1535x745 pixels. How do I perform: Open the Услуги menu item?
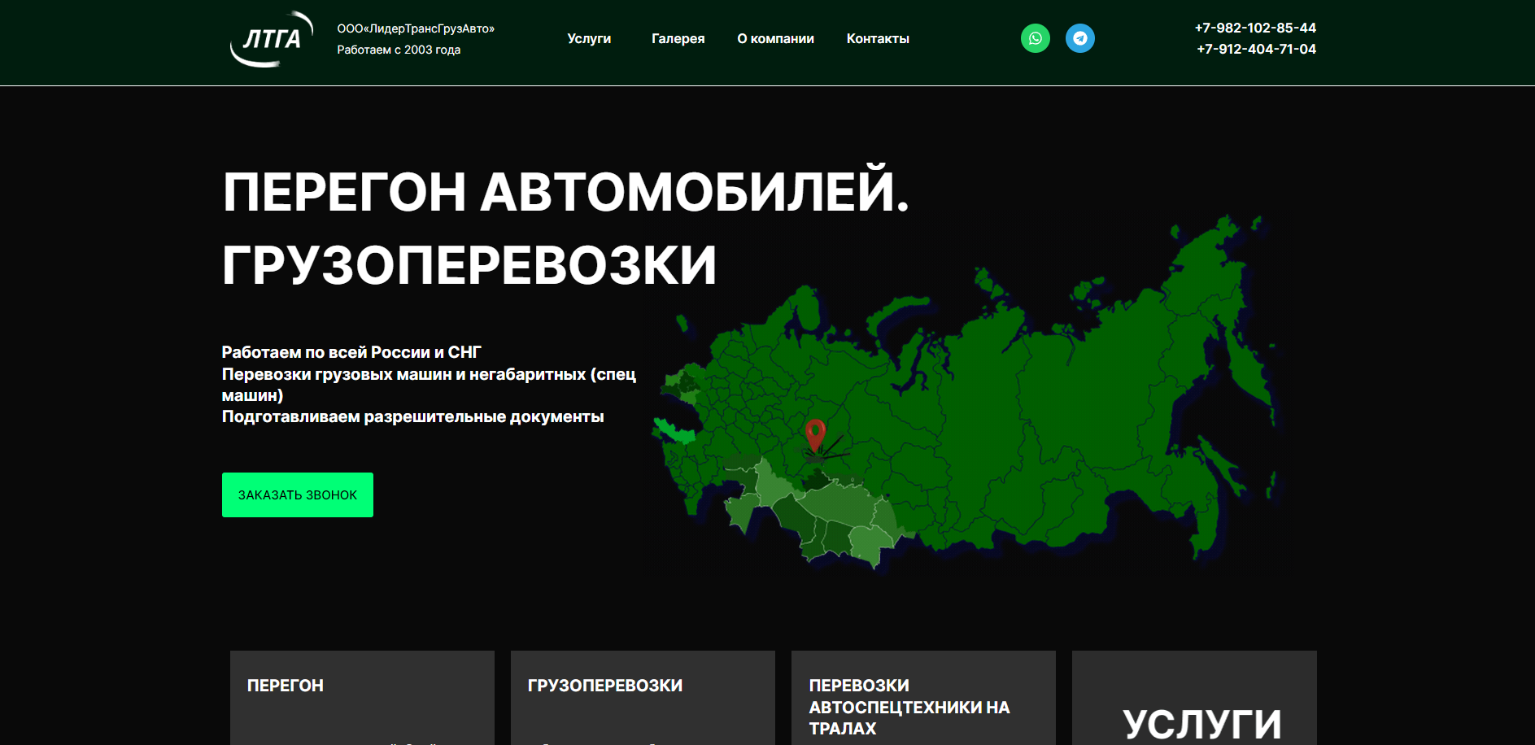click(589, 38)
